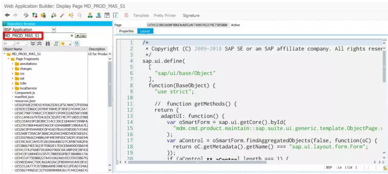
Task: Open object name history dropdown arrow
Action: point(78,36)
